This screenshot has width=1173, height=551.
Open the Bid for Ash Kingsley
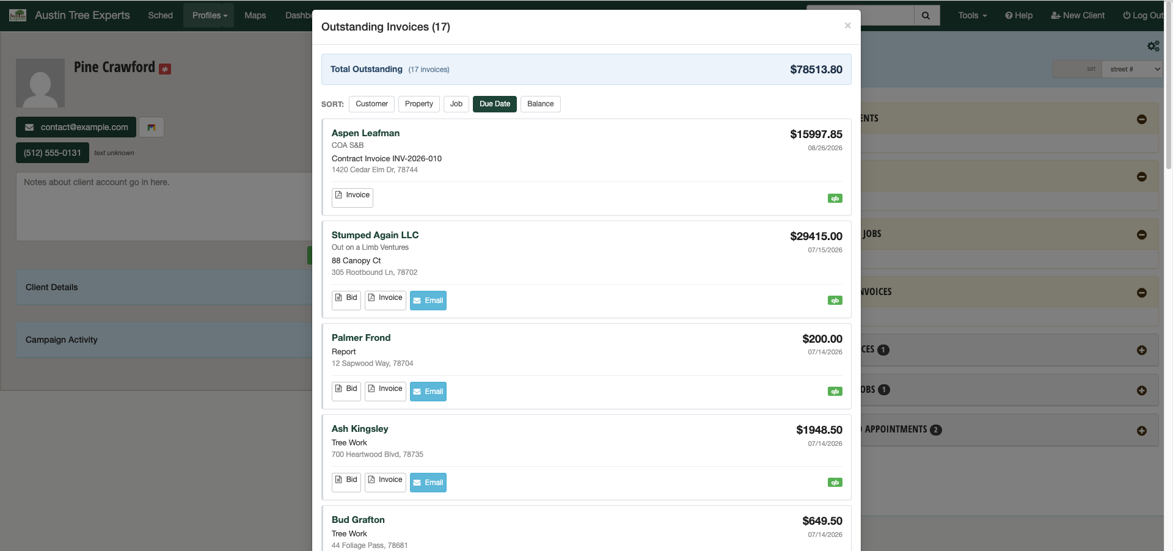pyautogui.click(x=346, y=482)
